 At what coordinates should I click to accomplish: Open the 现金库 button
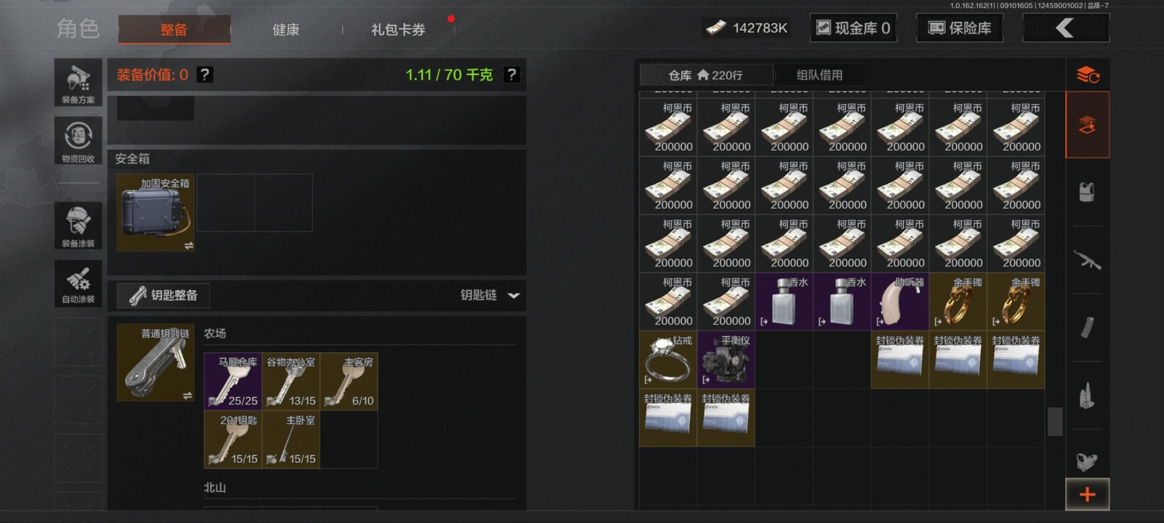pos(853,28)
